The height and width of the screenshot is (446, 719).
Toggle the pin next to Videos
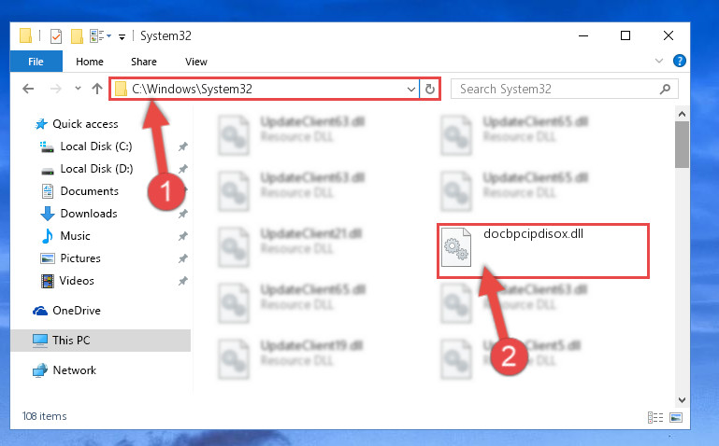[183, 281]
